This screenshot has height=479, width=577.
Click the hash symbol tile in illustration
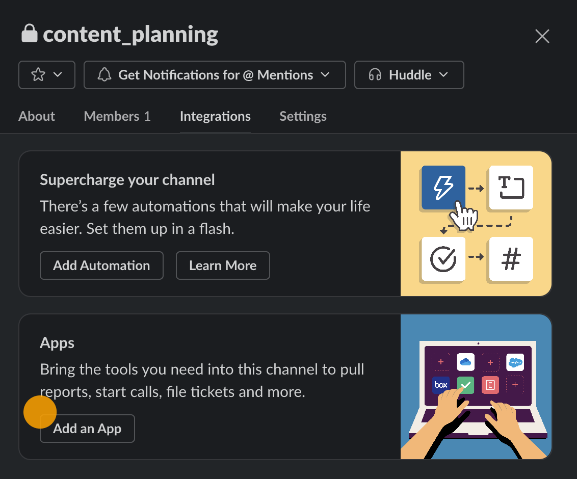(x=511, y=259)
